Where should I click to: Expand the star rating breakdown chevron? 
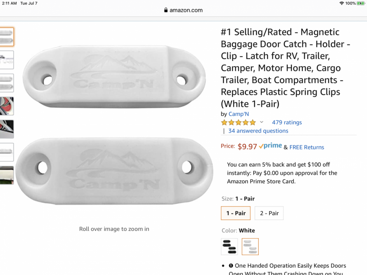(262, 122)
